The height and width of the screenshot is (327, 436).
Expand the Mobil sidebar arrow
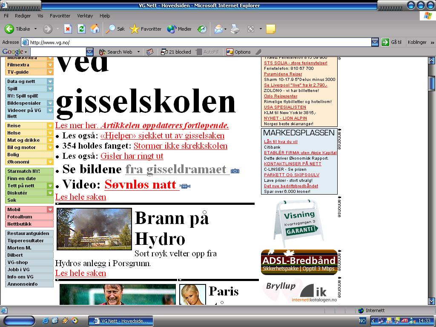pyautogui.click(x=50, y=209)
